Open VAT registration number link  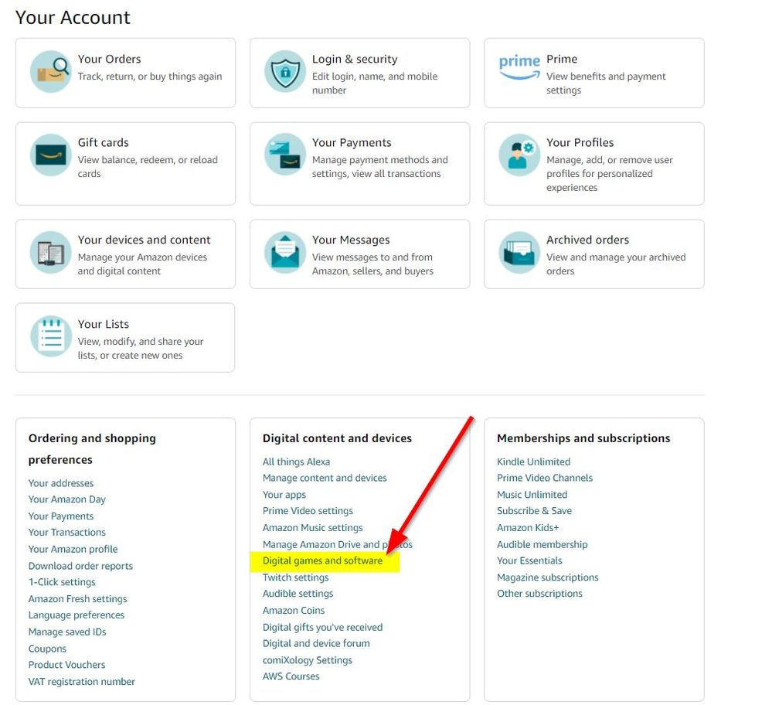(82, 681)
